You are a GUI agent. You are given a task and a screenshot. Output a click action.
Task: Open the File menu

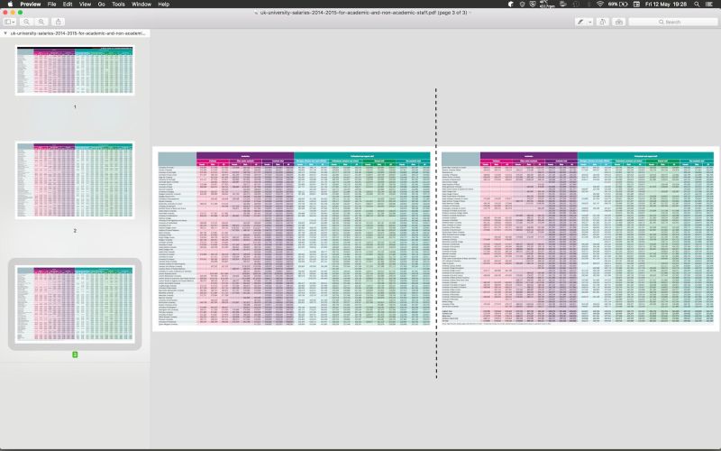[51, 4]
